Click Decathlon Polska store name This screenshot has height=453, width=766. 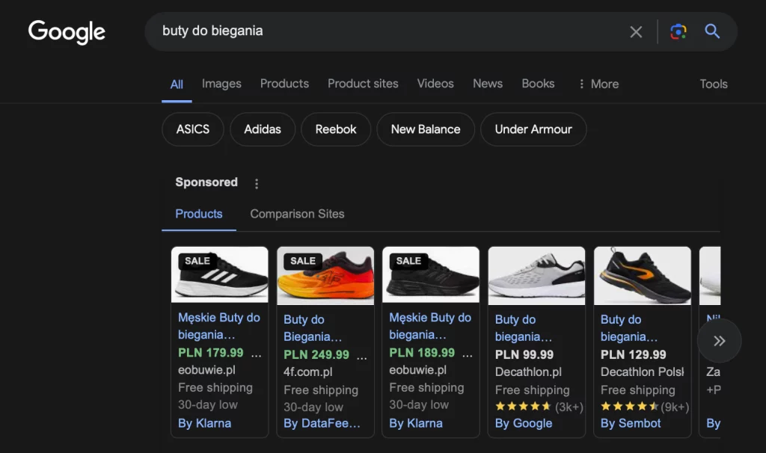click(643, 372)
